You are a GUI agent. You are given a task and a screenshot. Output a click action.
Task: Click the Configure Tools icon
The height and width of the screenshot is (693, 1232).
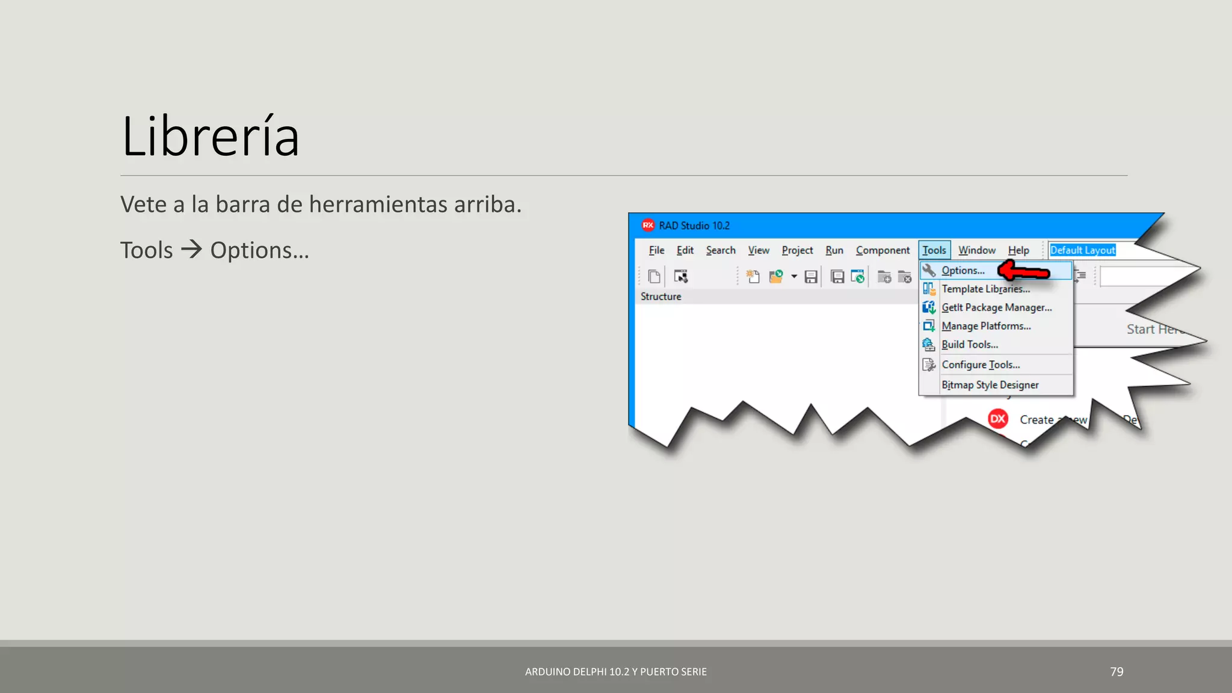[929, 365]
